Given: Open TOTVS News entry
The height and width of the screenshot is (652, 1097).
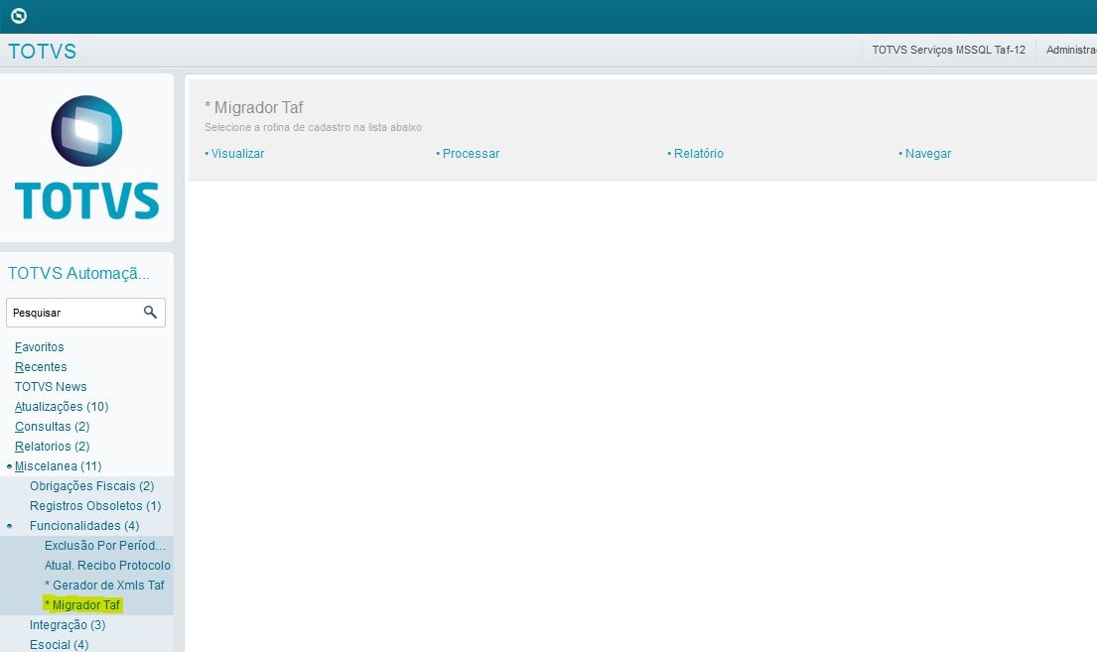Looking at the screenshot, I should [x=51, y=387].
